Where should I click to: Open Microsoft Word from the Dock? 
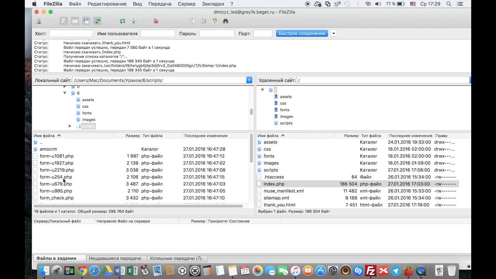click(x=120, y=270)
